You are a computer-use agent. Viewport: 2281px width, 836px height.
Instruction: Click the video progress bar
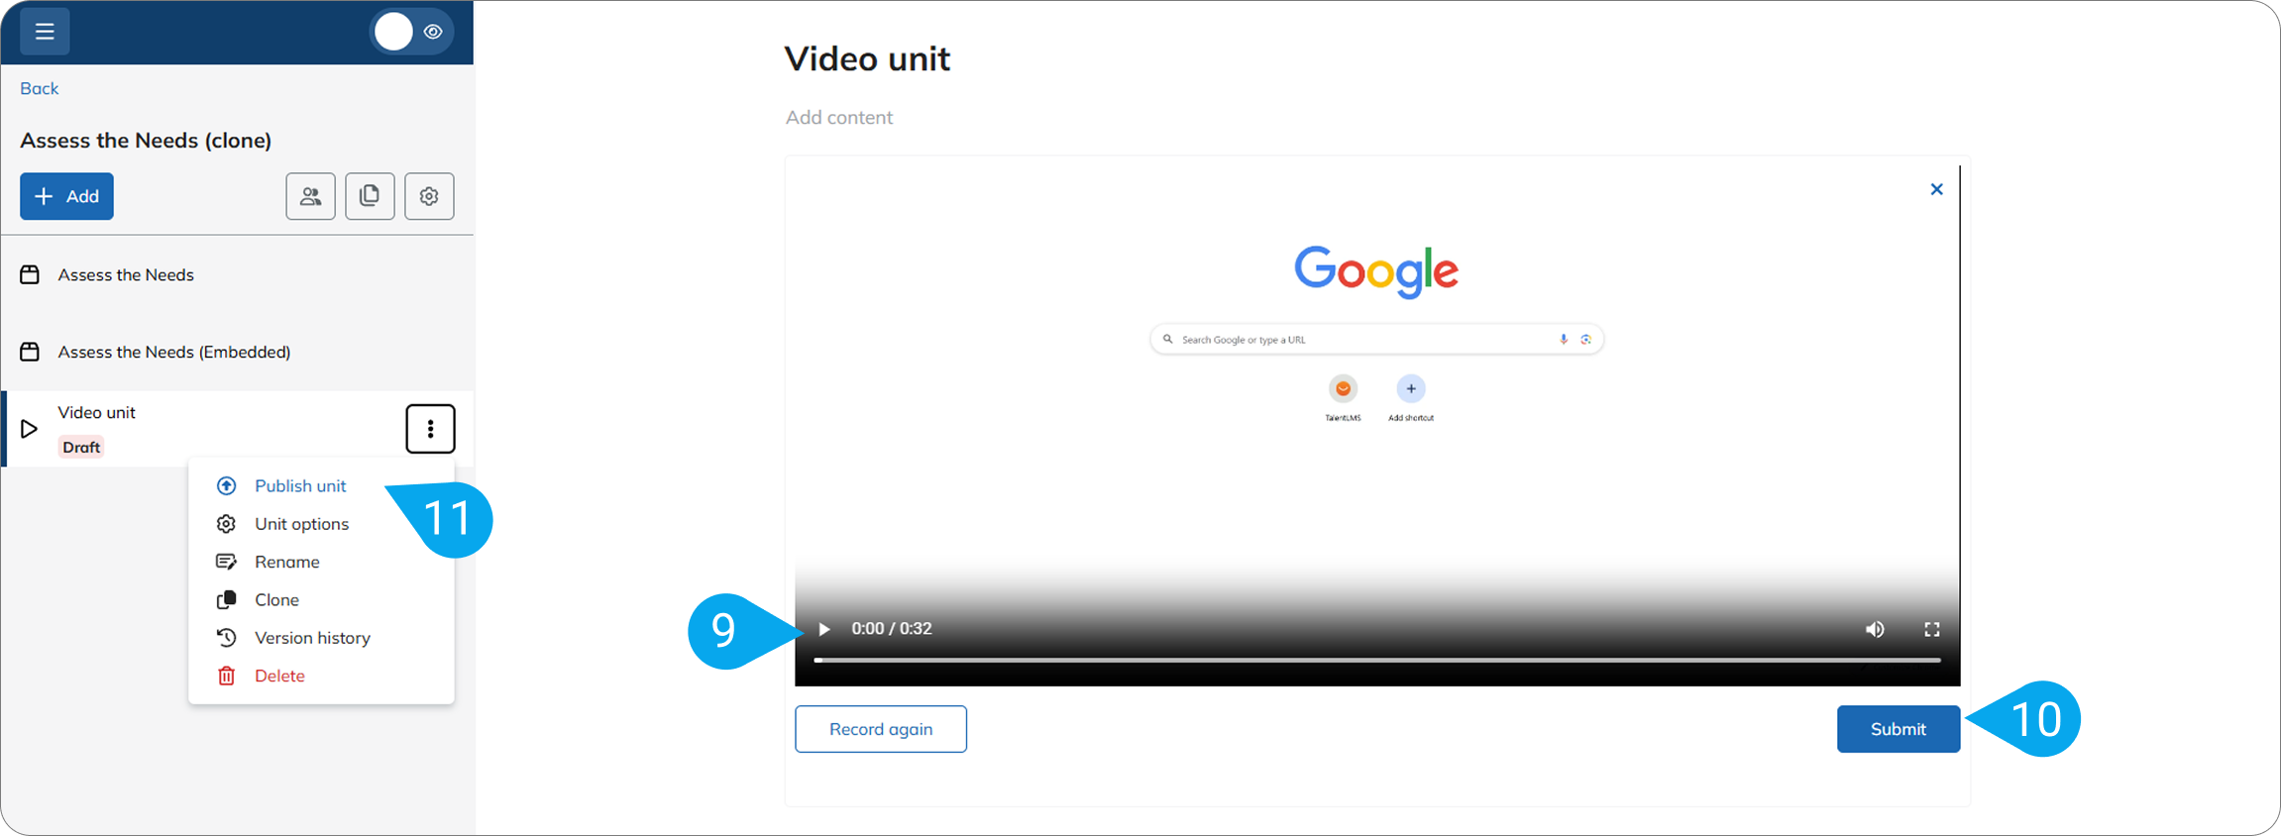(x=1377, y=660)
